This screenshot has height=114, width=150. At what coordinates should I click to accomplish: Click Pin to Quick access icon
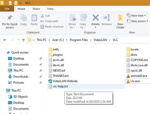[10, 18]
